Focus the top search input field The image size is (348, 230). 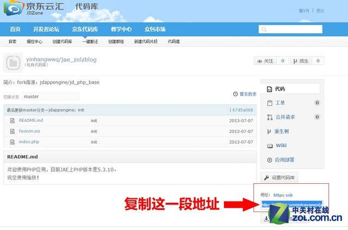[x=290, y=29]
